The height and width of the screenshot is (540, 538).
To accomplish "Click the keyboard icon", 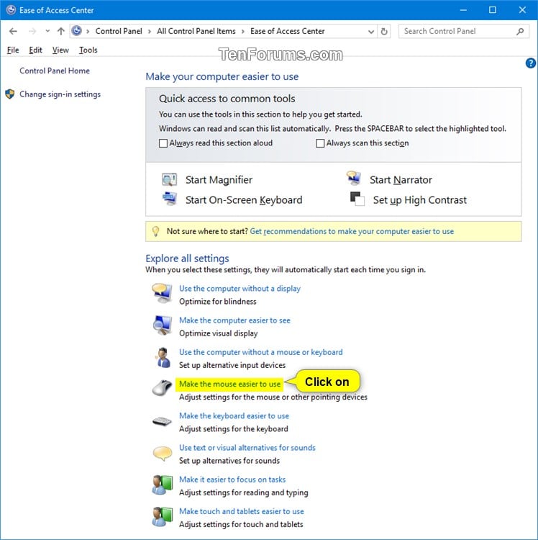I will 162,421.
